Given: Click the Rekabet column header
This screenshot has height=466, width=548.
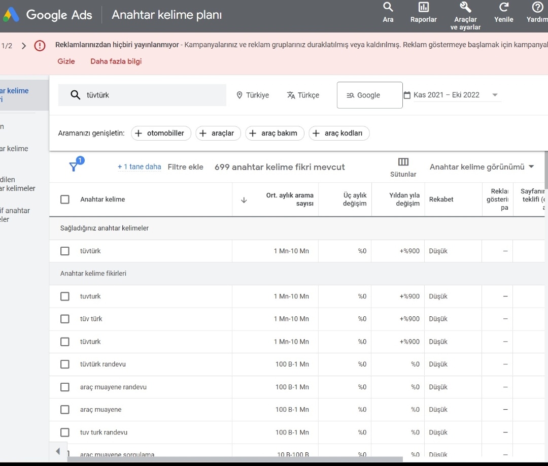Looking at the screenshot, I should click(441, 199).
